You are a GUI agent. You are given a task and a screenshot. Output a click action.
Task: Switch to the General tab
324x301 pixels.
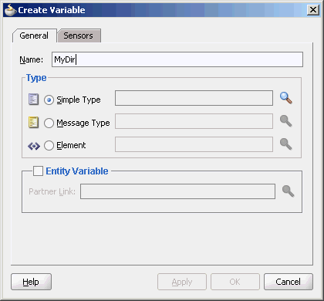pyautogui.click(x=34, y=36)
